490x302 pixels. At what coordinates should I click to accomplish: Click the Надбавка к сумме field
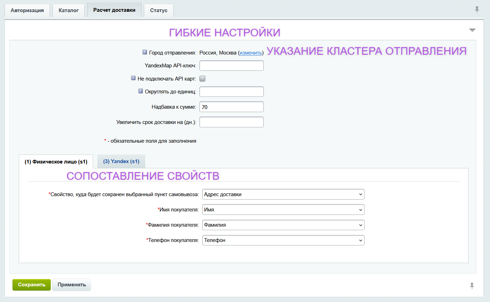coord(231,107)
